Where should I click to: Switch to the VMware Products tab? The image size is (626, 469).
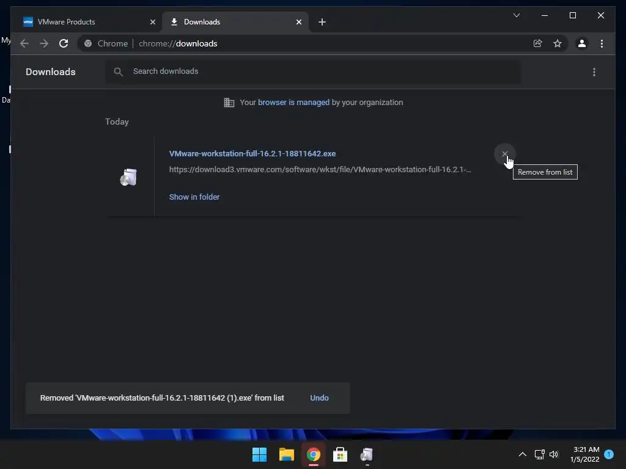point(88,22)
